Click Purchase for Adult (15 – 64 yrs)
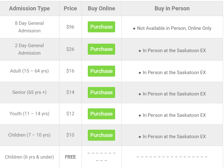224x168 pixels. (x=101, y=71)
